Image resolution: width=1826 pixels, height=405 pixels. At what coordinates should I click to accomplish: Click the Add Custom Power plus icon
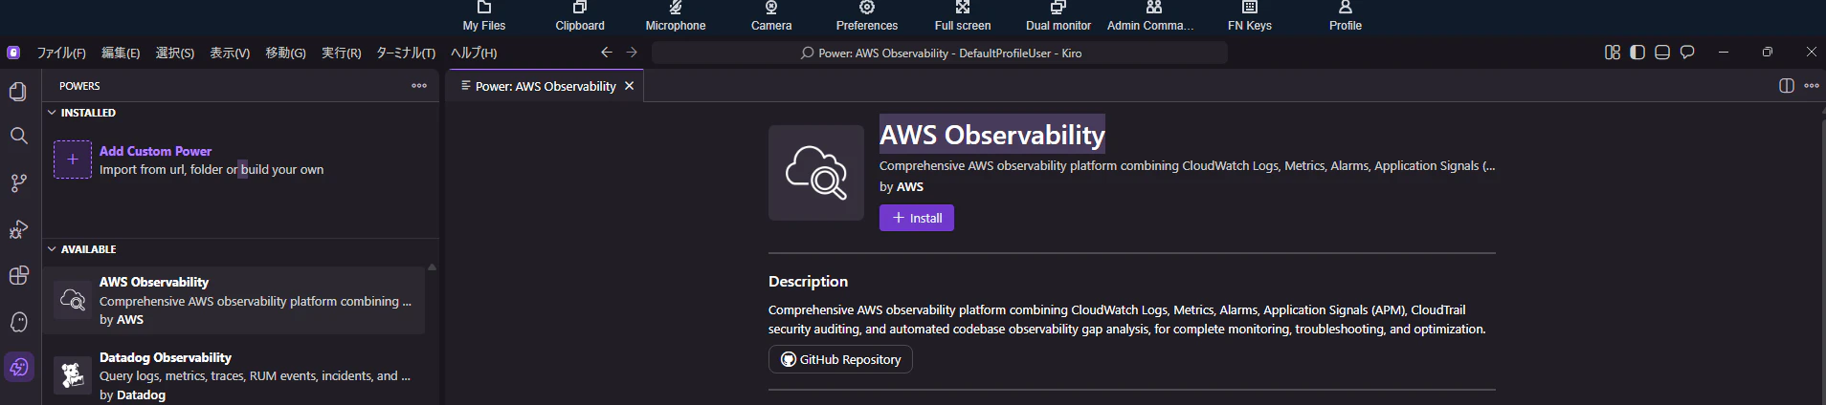73,160
